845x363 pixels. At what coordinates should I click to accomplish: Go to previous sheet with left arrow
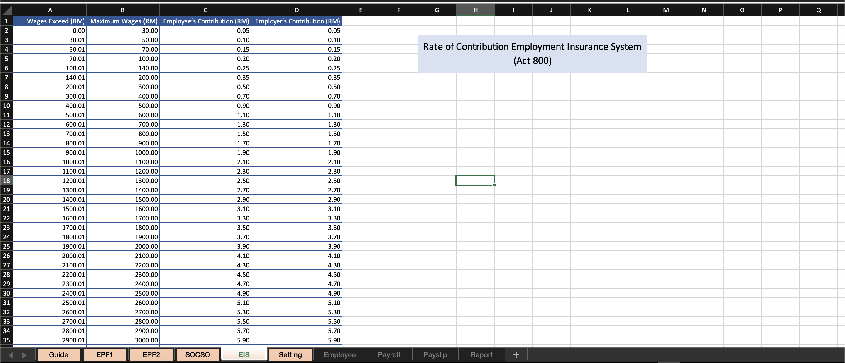(11, 355)
